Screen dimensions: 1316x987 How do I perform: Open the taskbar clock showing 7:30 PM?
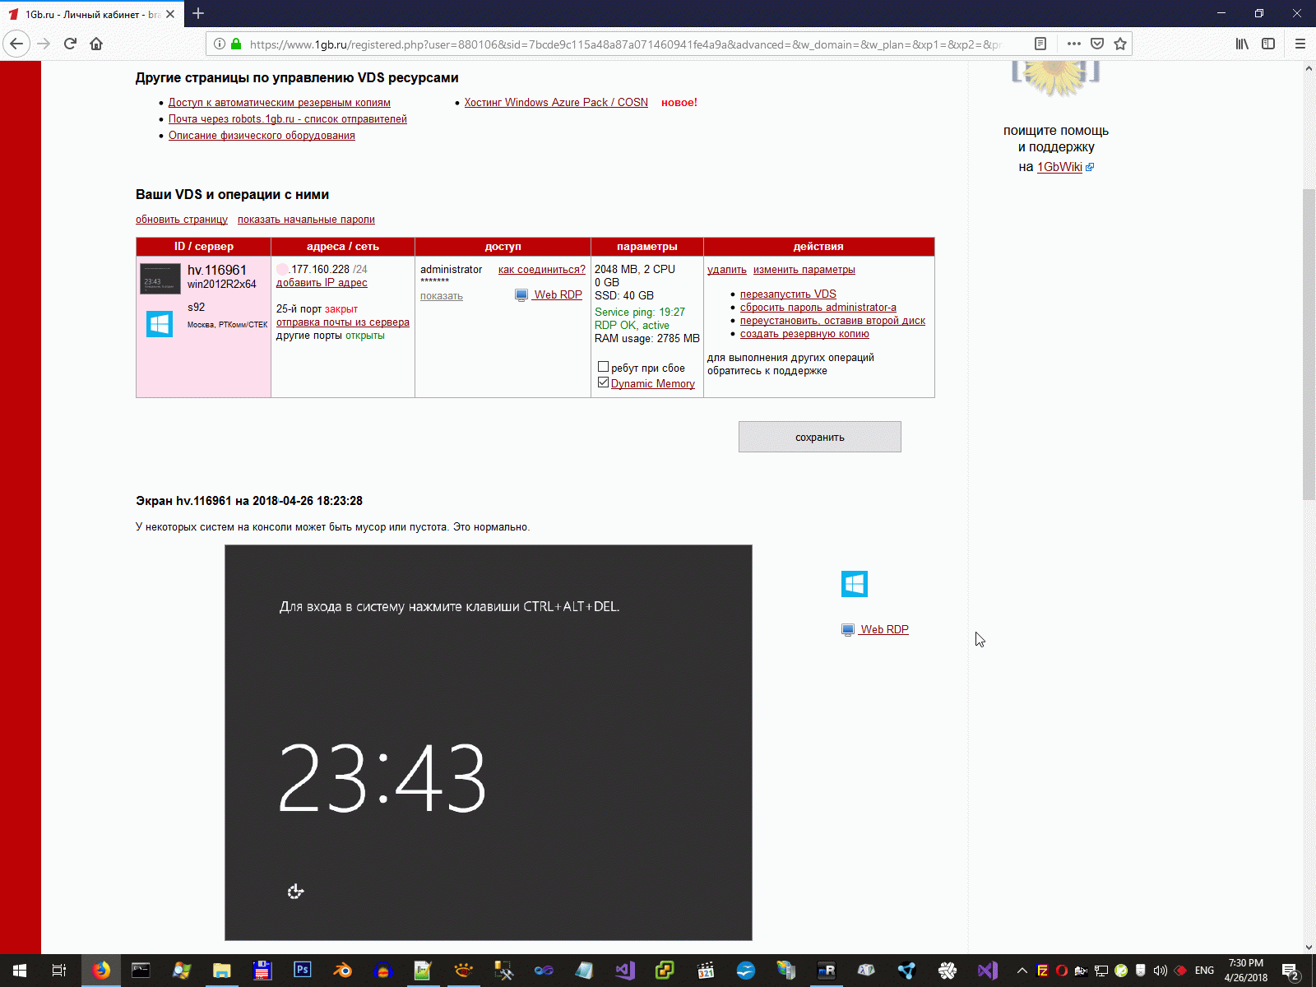1246,971
